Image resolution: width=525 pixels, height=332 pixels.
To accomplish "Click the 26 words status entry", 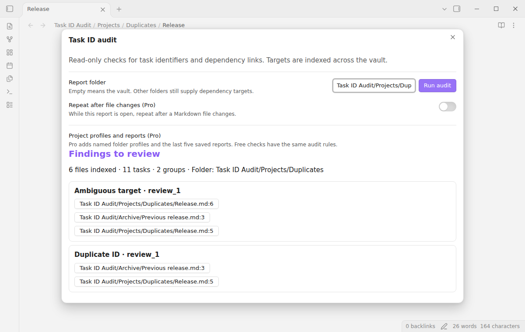I will click(465, 326).
